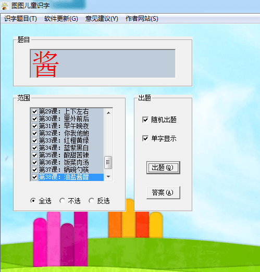Click the 出题(Q) button
The width and height of the screenshot is (260, 272).
tap(163, 167)
